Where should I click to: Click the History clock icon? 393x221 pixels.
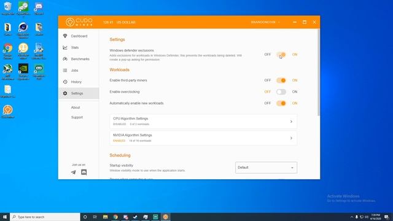65,82
